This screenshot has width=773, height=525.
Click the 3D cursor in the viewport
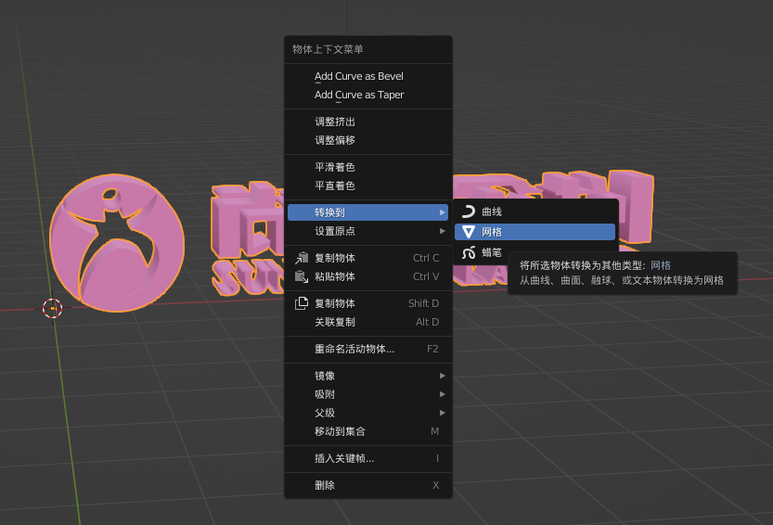pos(52,308)
